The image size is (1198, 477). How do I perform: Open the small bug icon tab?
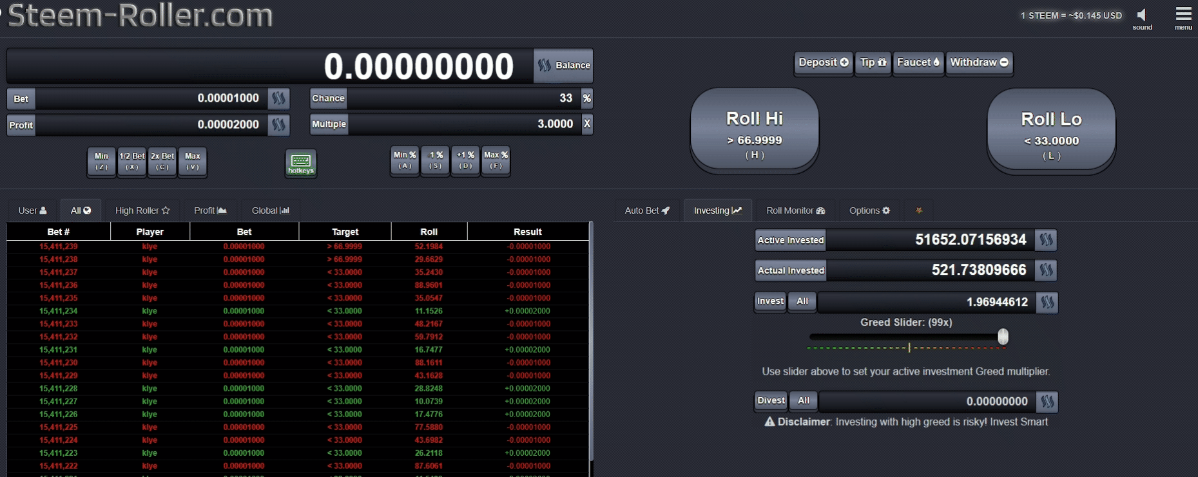pos(919,210)
